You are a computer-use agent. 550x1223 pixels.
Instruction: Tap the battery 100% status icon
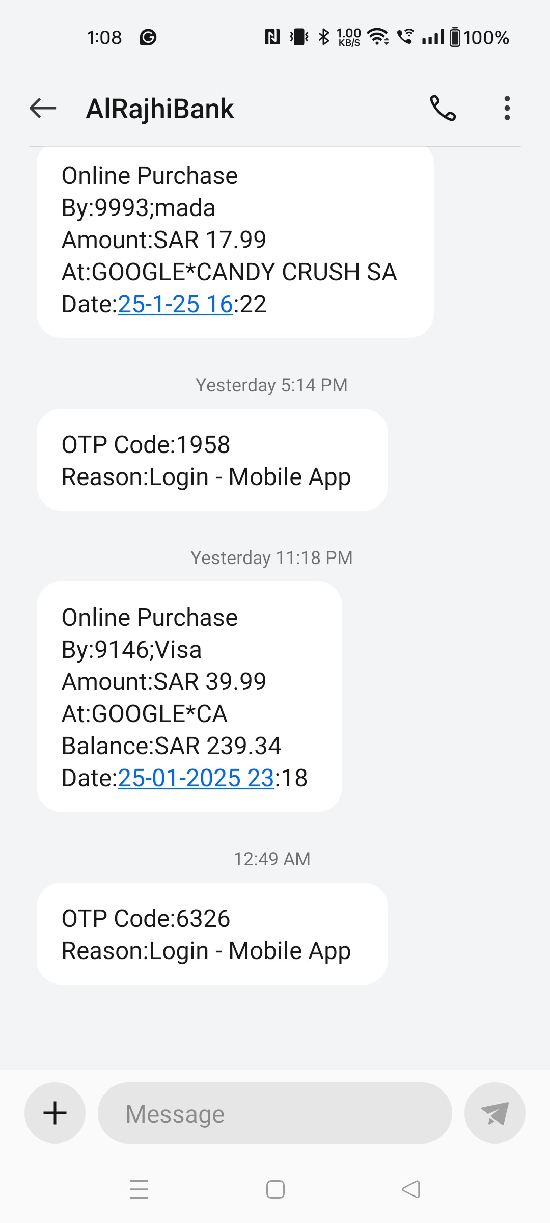pos(479,37)
